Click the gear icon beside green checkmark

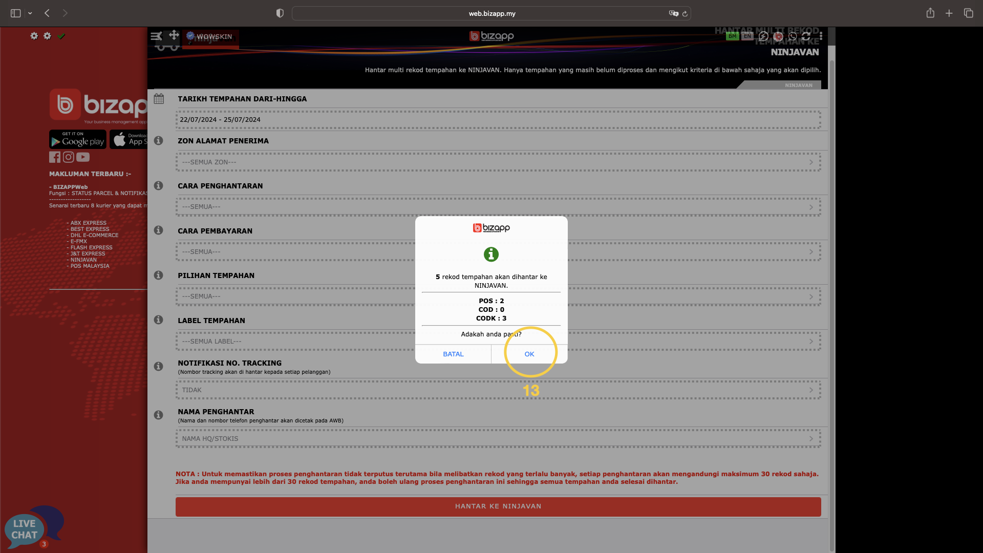[x=47, y=36]
